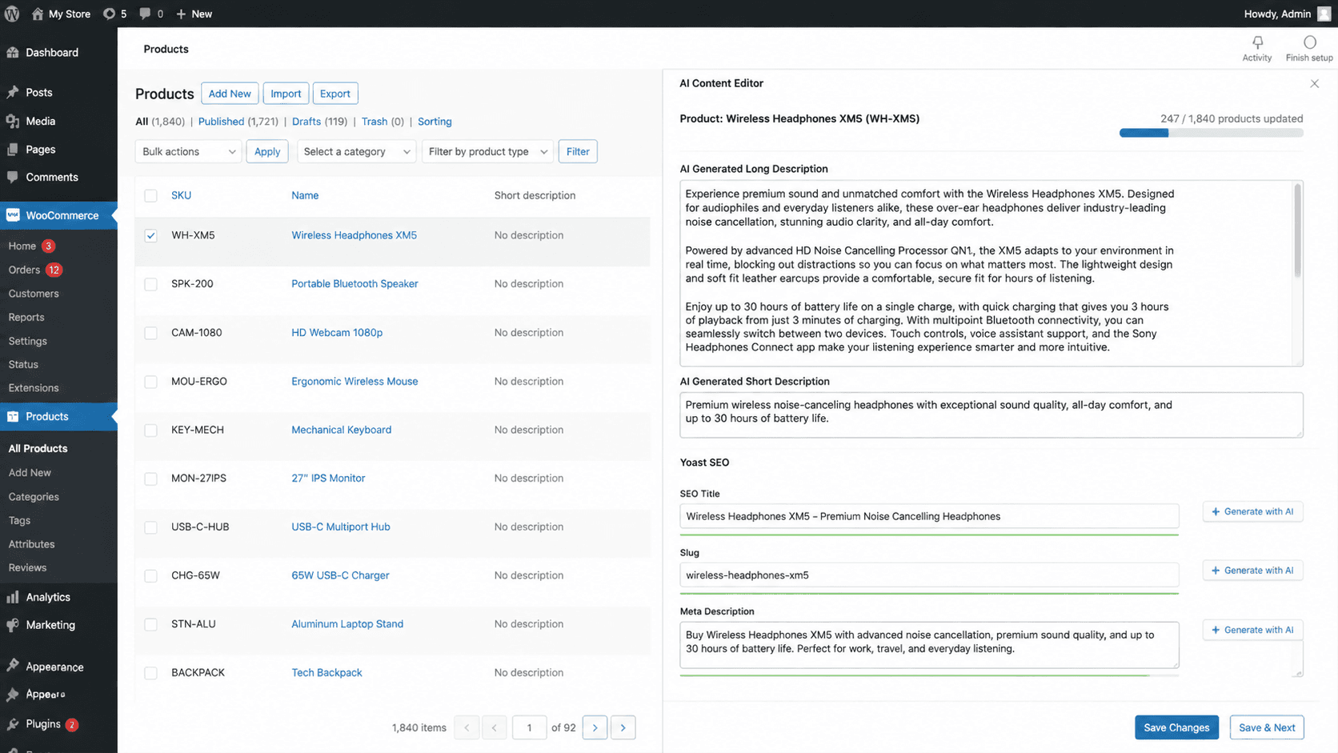This screenshot has width=1338, height=753.
Task: Close the AI Content Editor panel
Action: [1314, 83]
